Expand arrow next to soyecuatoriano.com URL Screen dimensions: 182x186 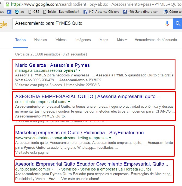coord(110,138)
